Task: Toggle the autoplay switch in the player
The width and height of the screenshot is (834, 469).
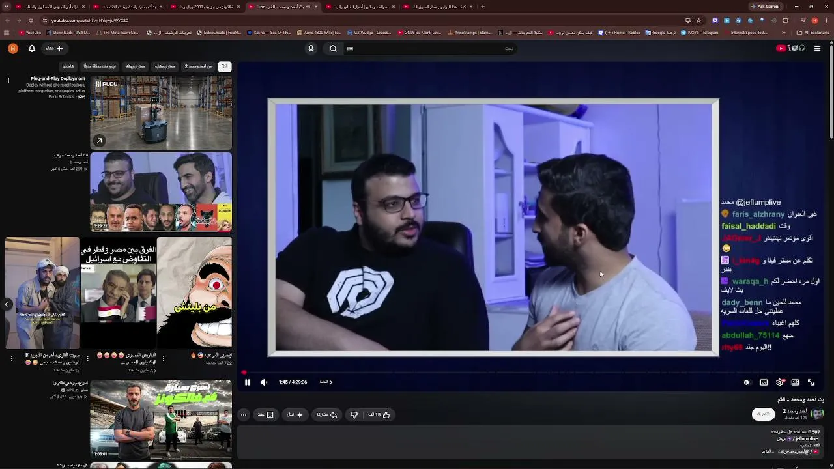Action: (747, 382)
